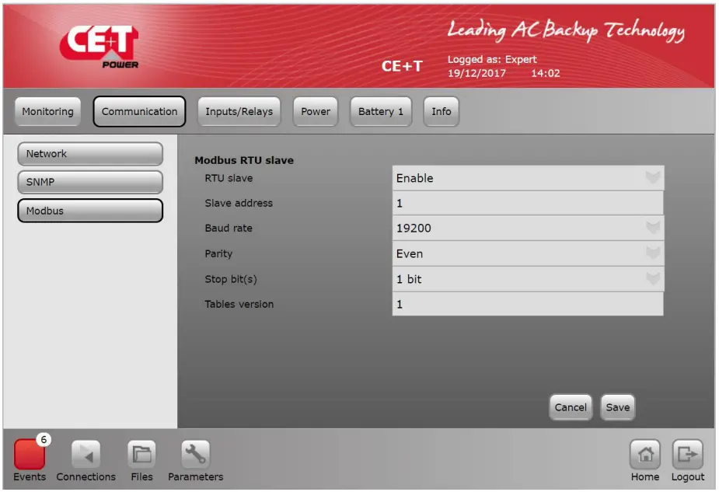Click the Tables version label
Image resolution: width=719 pixels, height=492 pixels.
click(x=239, y=304)
